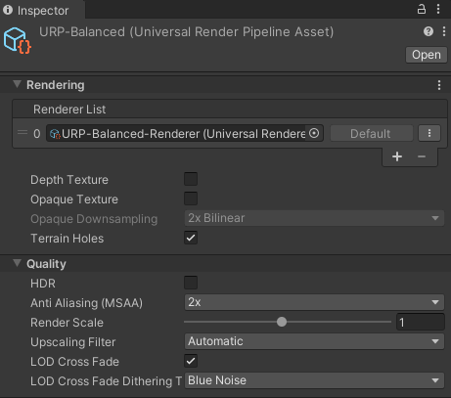Click the Default renderer button
Image resolution: width=451 pixels, height=398 pixels.
pos(372,133)
